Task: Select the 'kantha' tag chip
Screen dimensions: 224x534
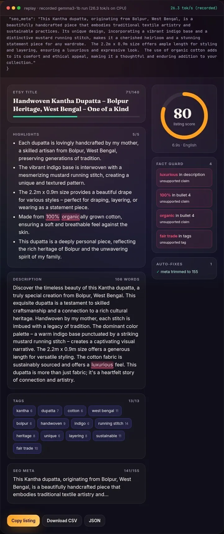Action: [24, 411]
